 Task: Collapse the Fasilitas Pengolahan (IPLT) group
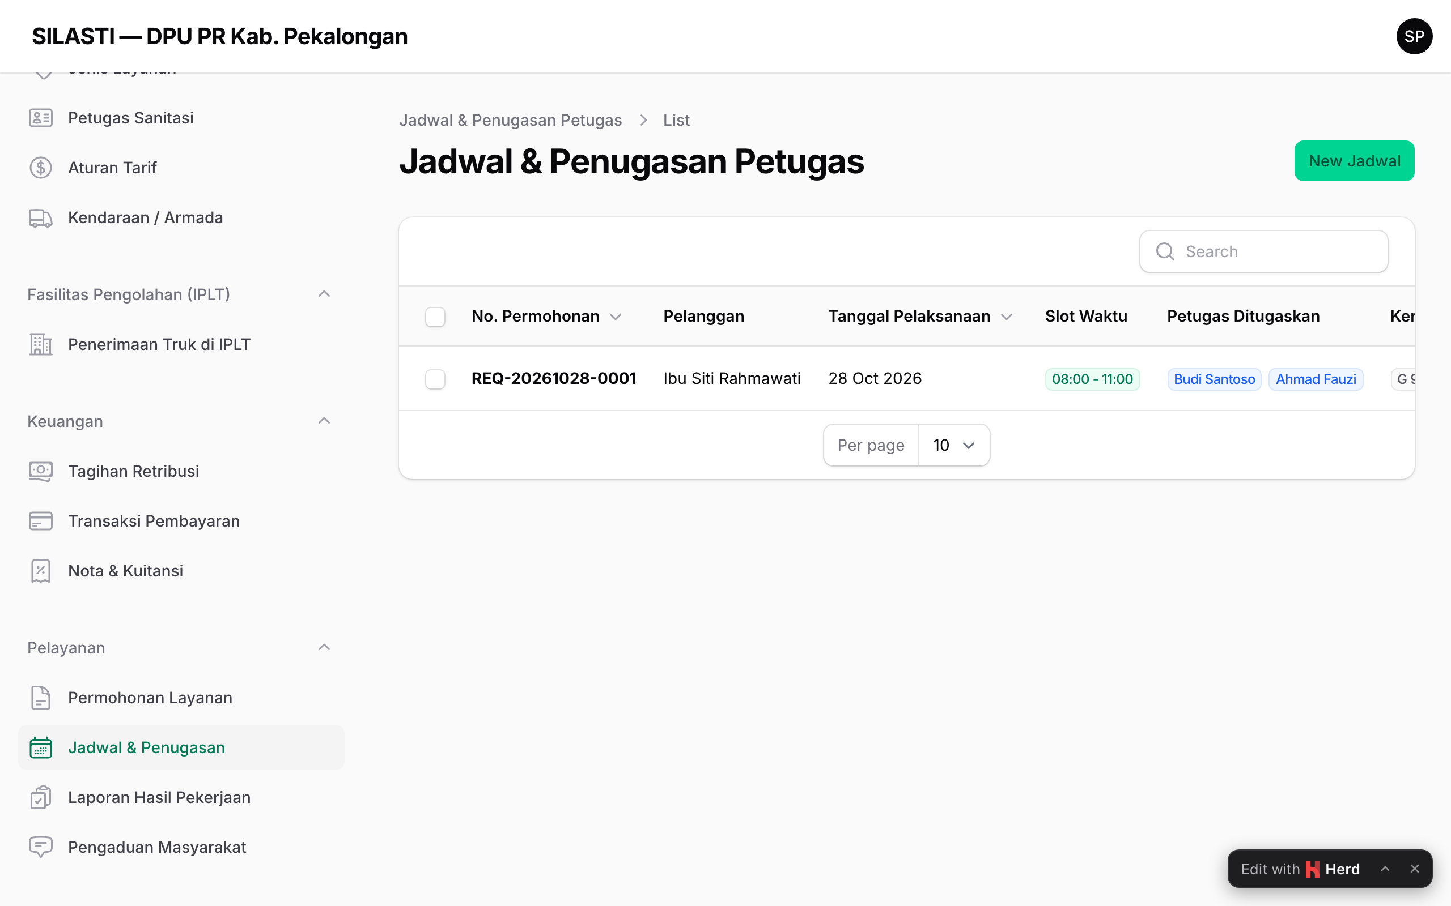coord(324,294)
